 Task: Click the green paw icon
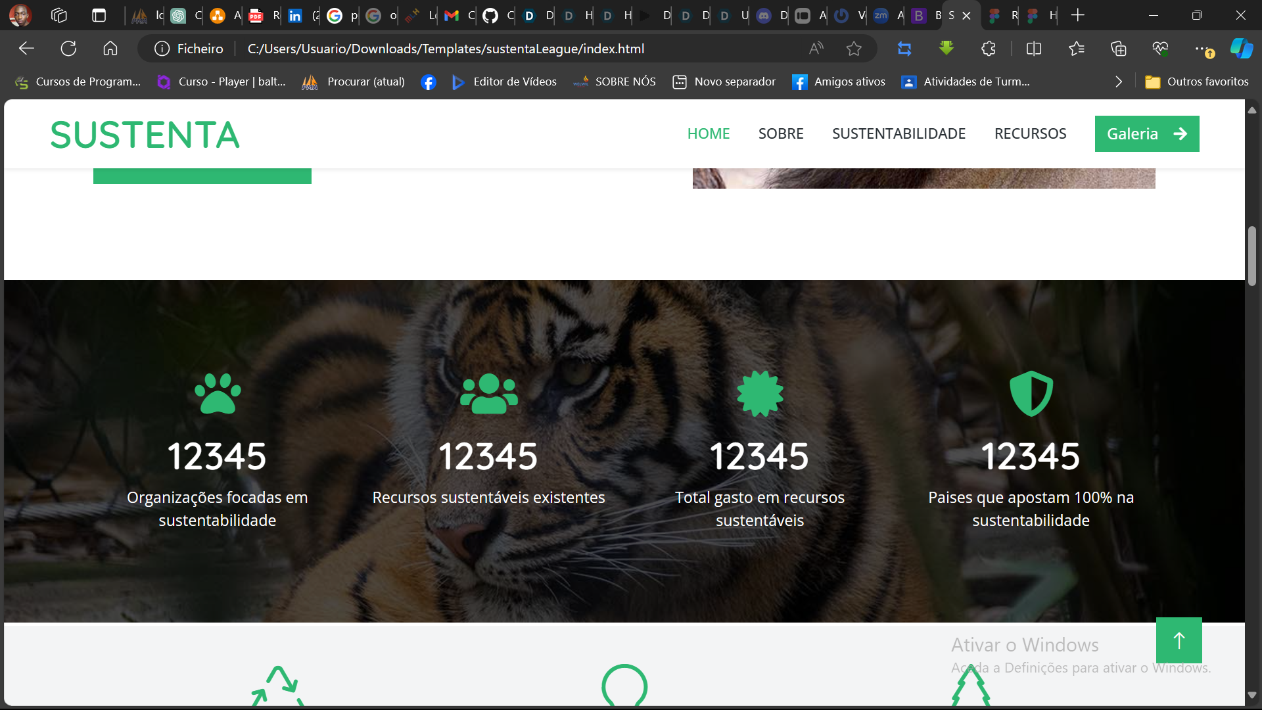(x=218, y=393)
